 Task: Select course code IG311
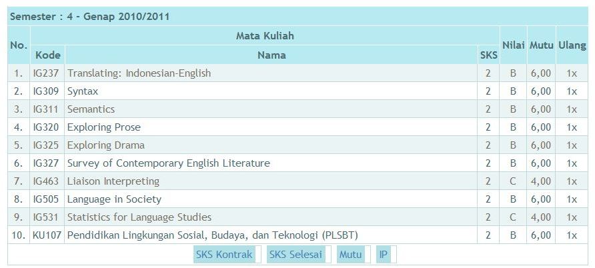point(46,109)
